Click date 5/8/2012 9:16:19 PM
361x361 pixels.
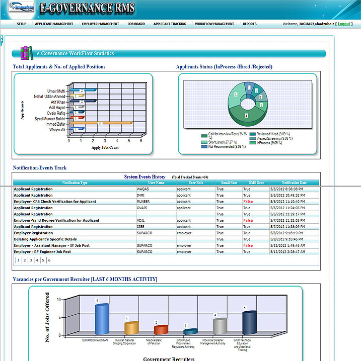point(286,233)
